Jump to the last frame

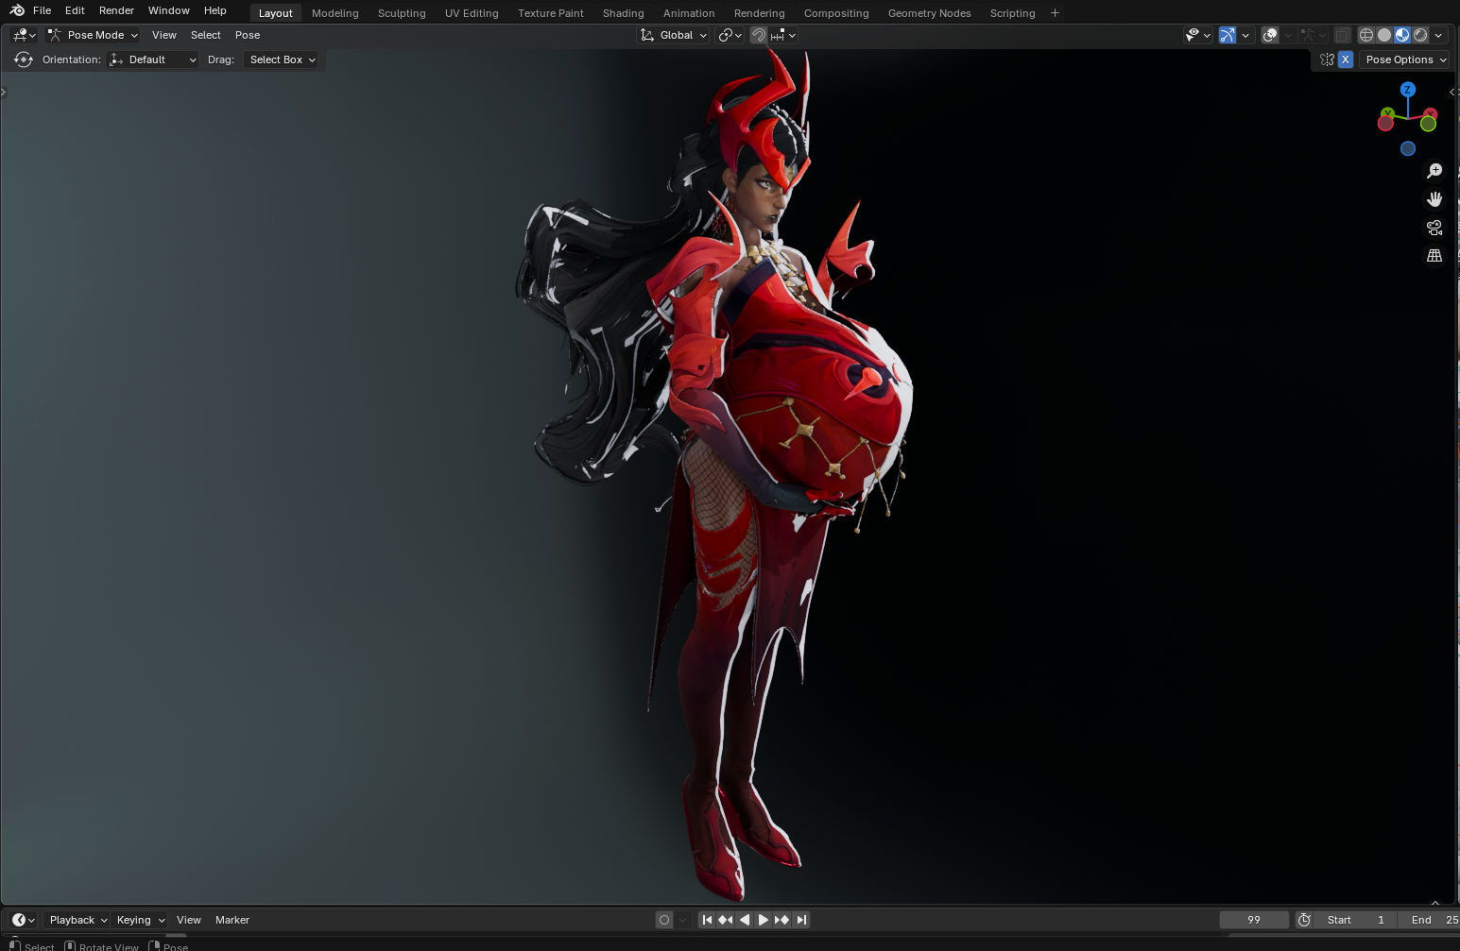801,920
